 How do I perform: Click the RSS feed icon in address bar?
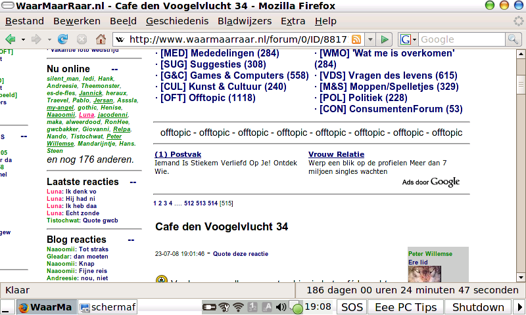[x=356, y=39]
